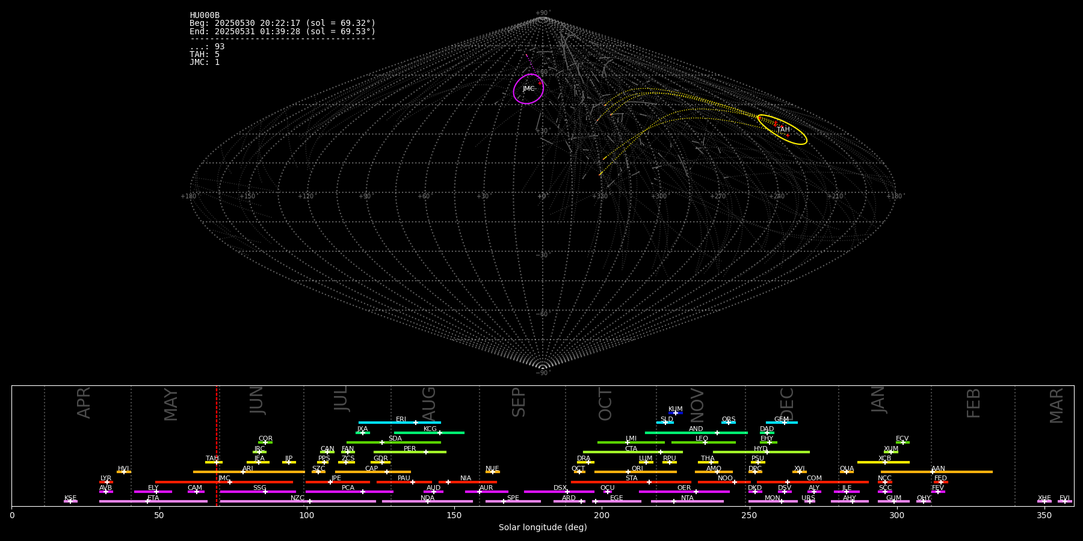The width and height of the screenshot is (1083, 541).
Task: Pick the cyan ERI activity bar
Action: tap(399, 423)
